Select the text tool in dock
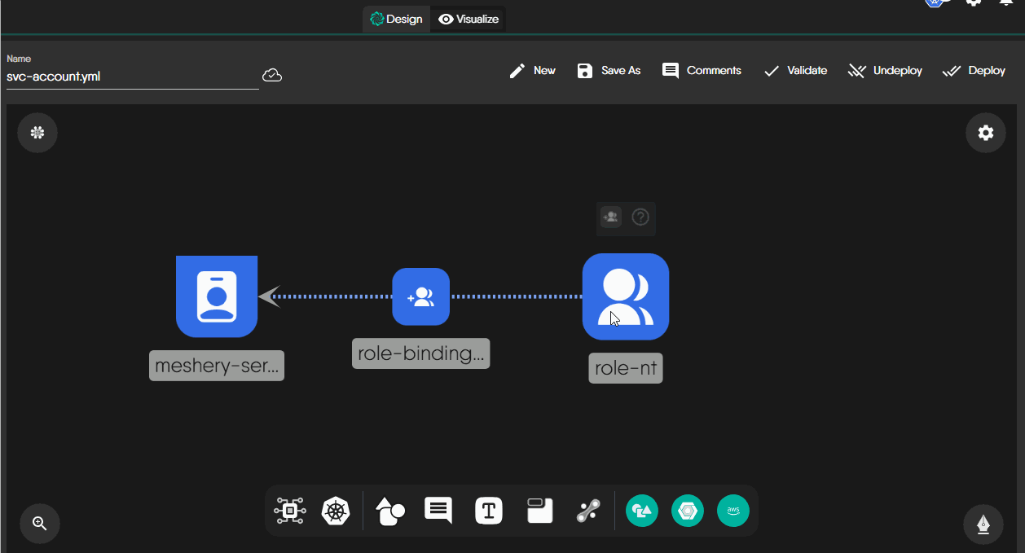Viewport: 1025px width, 553px height. (489, 511)
